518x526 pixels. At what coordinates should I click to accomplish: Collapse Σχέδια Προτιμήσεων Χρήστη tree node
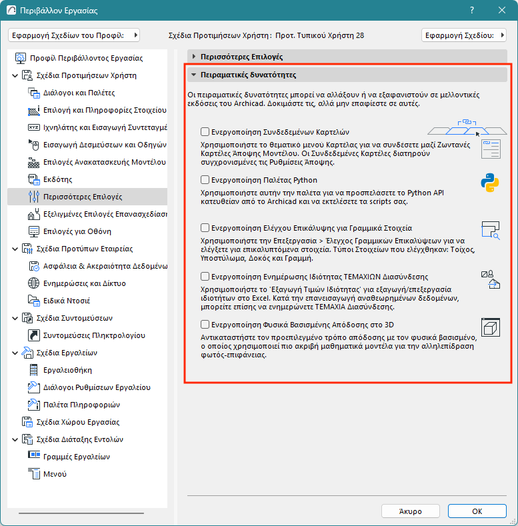(15, 75)
